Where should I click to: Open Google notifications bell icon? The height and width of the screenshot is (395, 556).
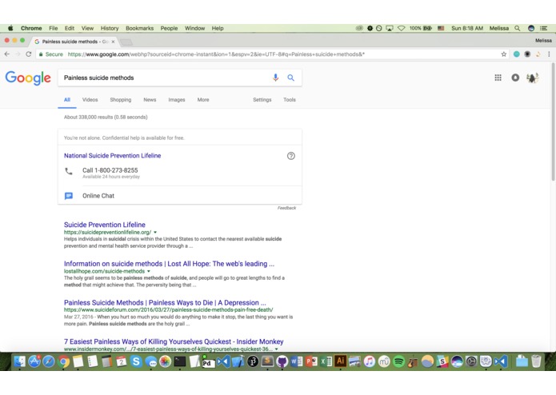[x=515, y=78]
